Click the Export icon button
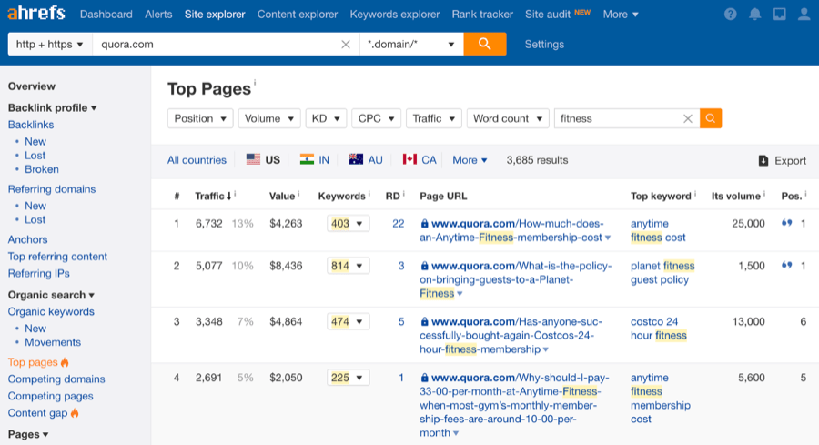Screen dimensions: 819x445 pos(763,160)
